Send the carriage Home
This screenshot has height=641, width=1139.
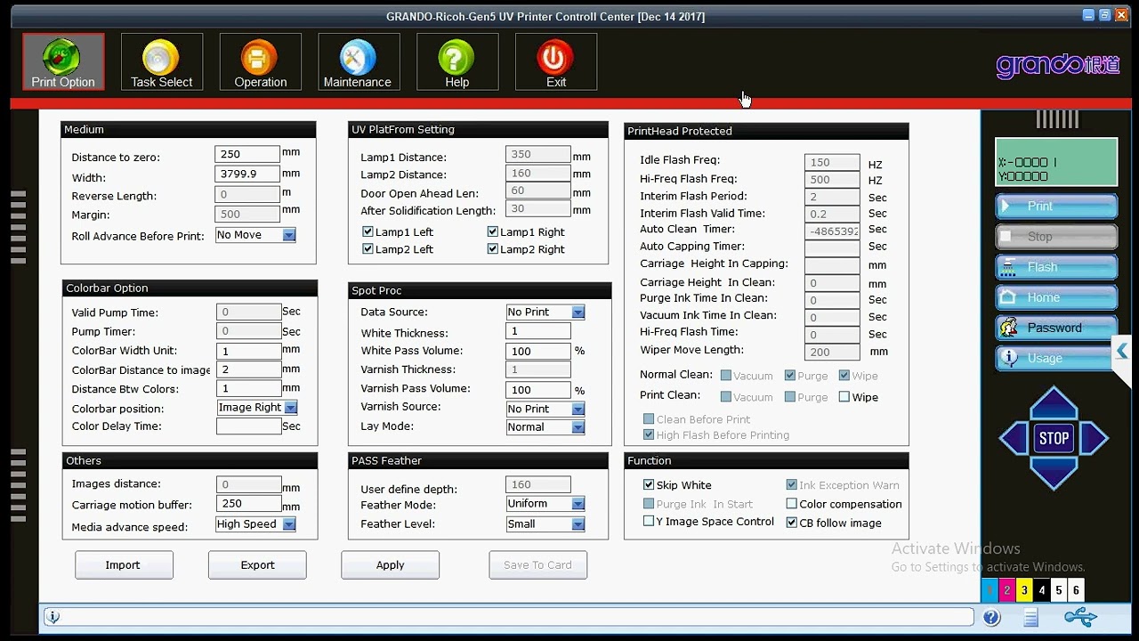[1056, 297]
